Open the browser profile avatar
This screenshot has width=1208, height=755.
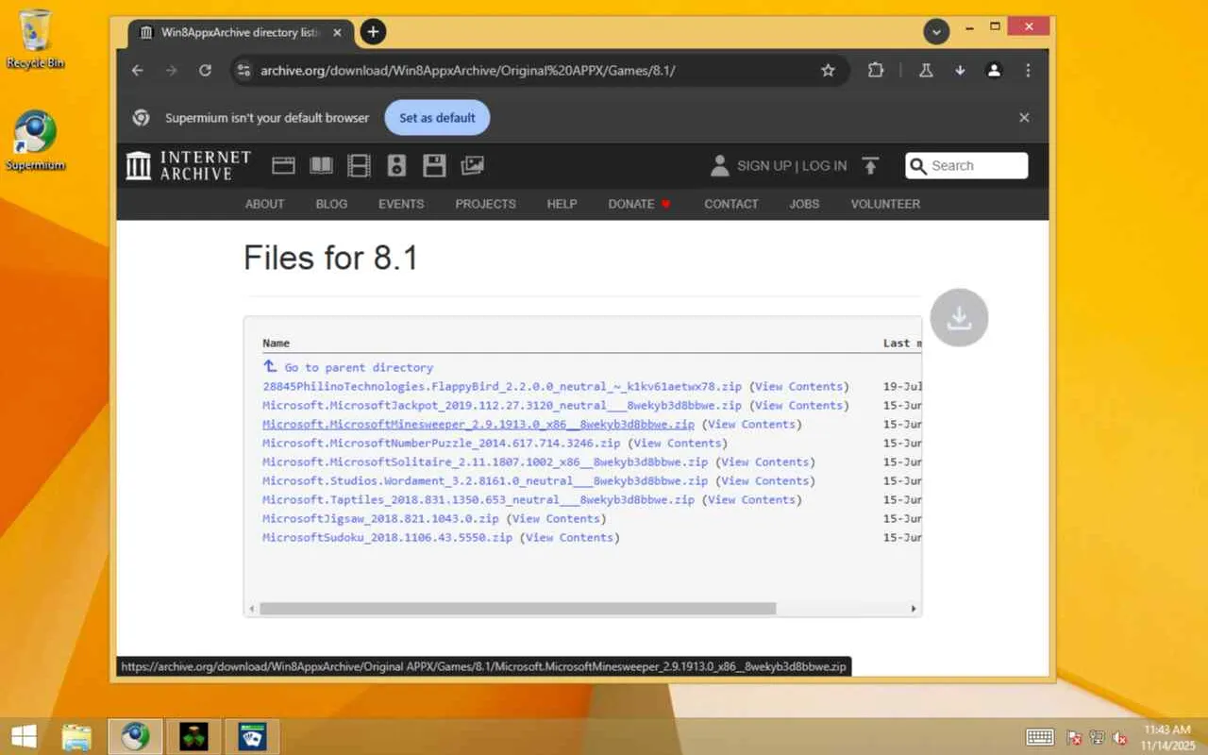[x=994, y=71]
